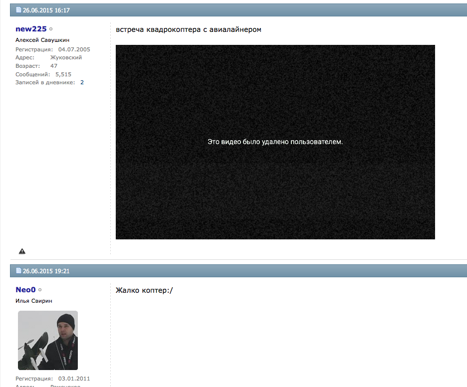The height and width of the screenshot is (387, 467).
Task: Click the post icon beside 26.06.2015 16:17
Action: click(19, 10)
